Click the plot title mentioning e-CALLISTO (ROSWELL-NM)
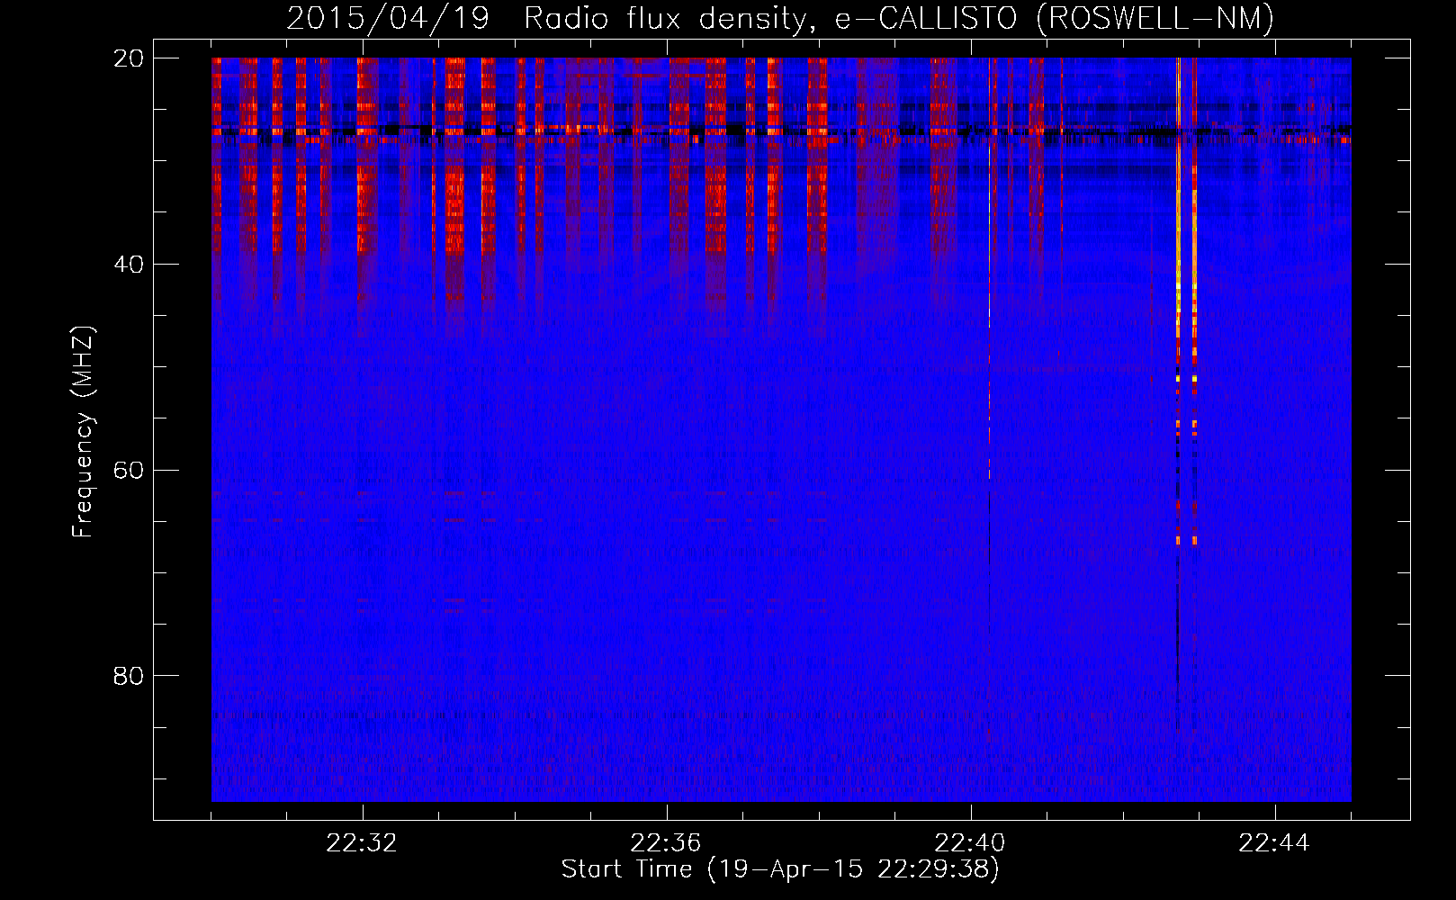Screen dimensions: 1456x900 (x=780, y=18)
